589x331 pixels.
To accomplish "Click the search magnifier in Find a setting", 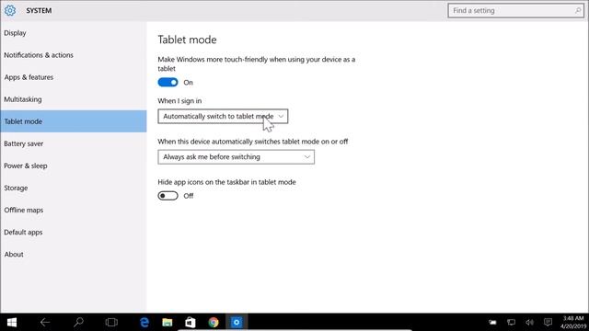I will 578,10.
